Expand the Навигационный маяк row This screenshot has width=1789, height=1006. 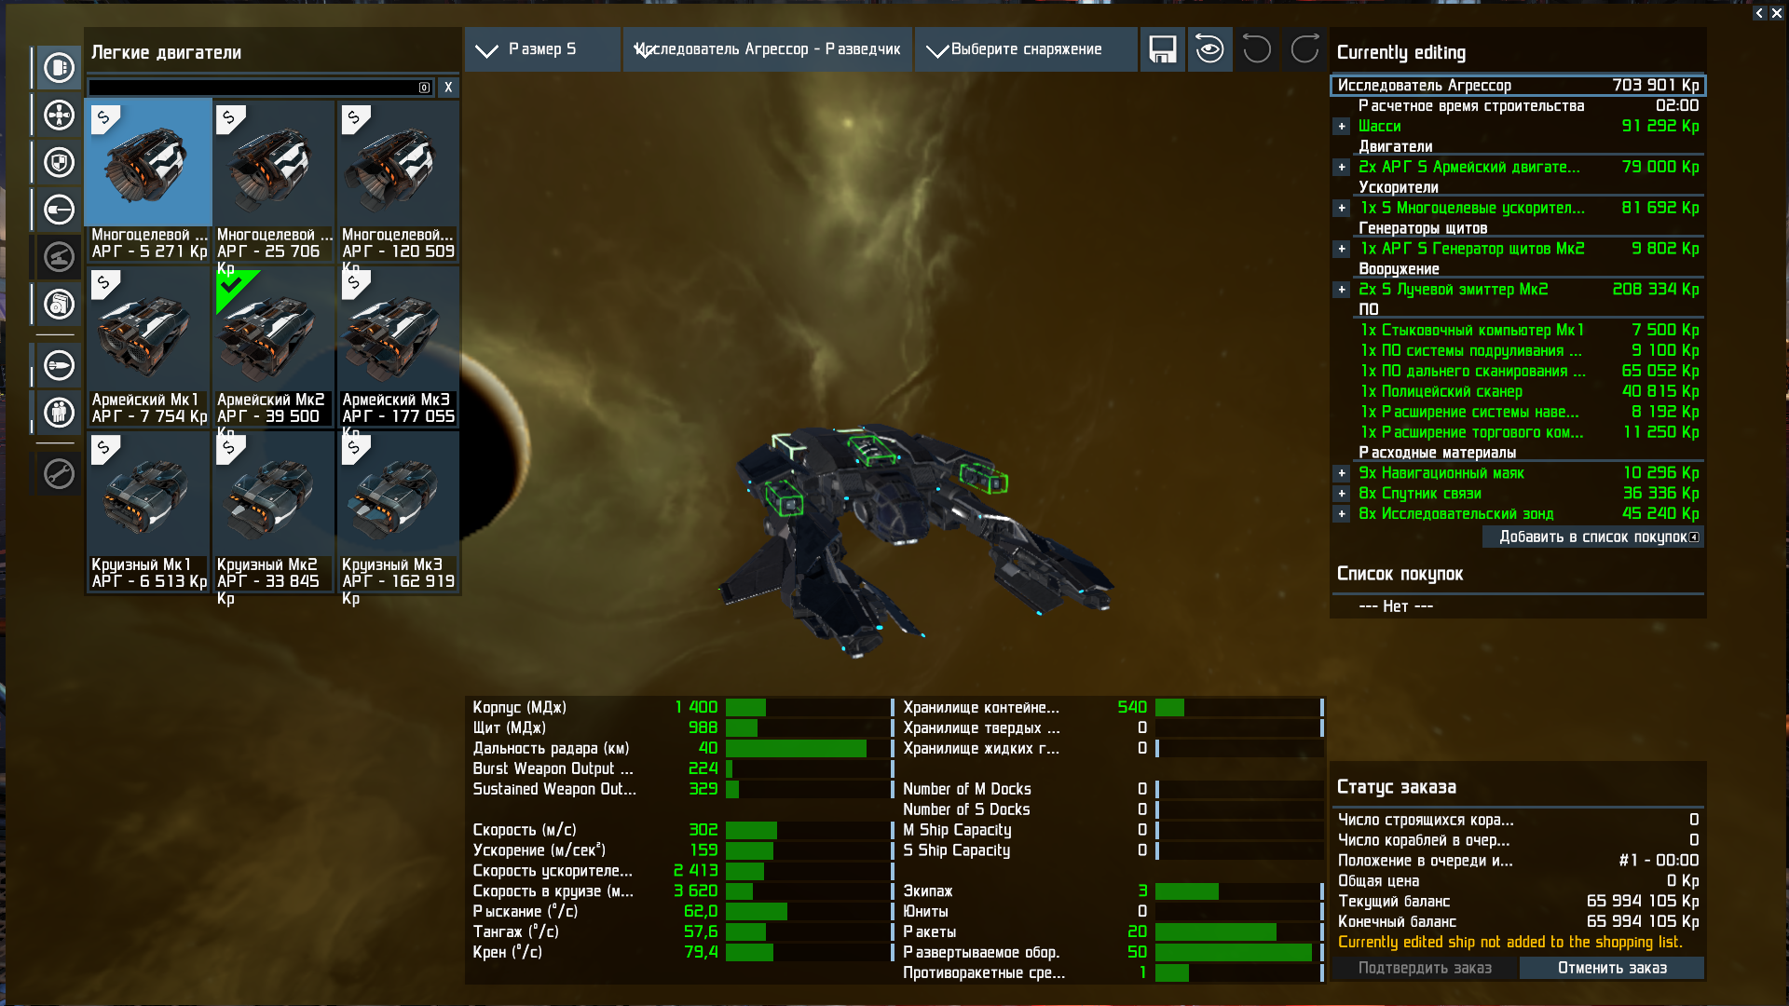pyautogui.click(x=1342, y=473)
